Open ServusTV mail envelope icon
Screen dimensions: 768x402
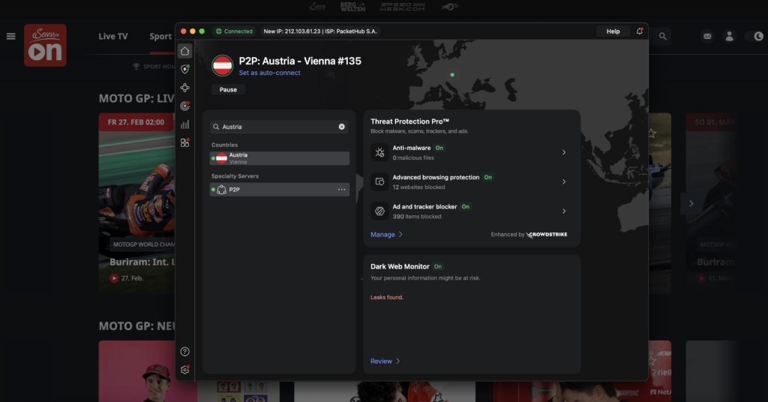[x=707, y=36]
